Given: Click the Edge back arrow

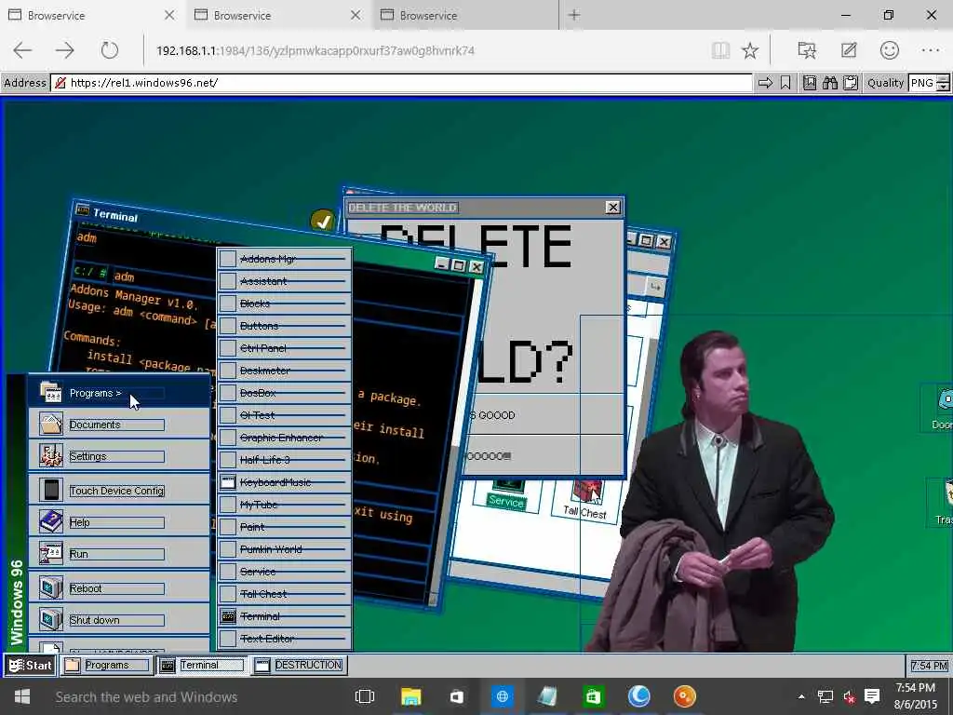Looking at the screenshot, I should click(22, 50).
